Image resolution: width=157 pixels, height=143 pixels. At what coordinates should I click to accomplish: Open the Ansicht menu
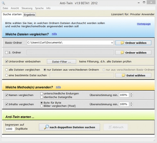15,8
